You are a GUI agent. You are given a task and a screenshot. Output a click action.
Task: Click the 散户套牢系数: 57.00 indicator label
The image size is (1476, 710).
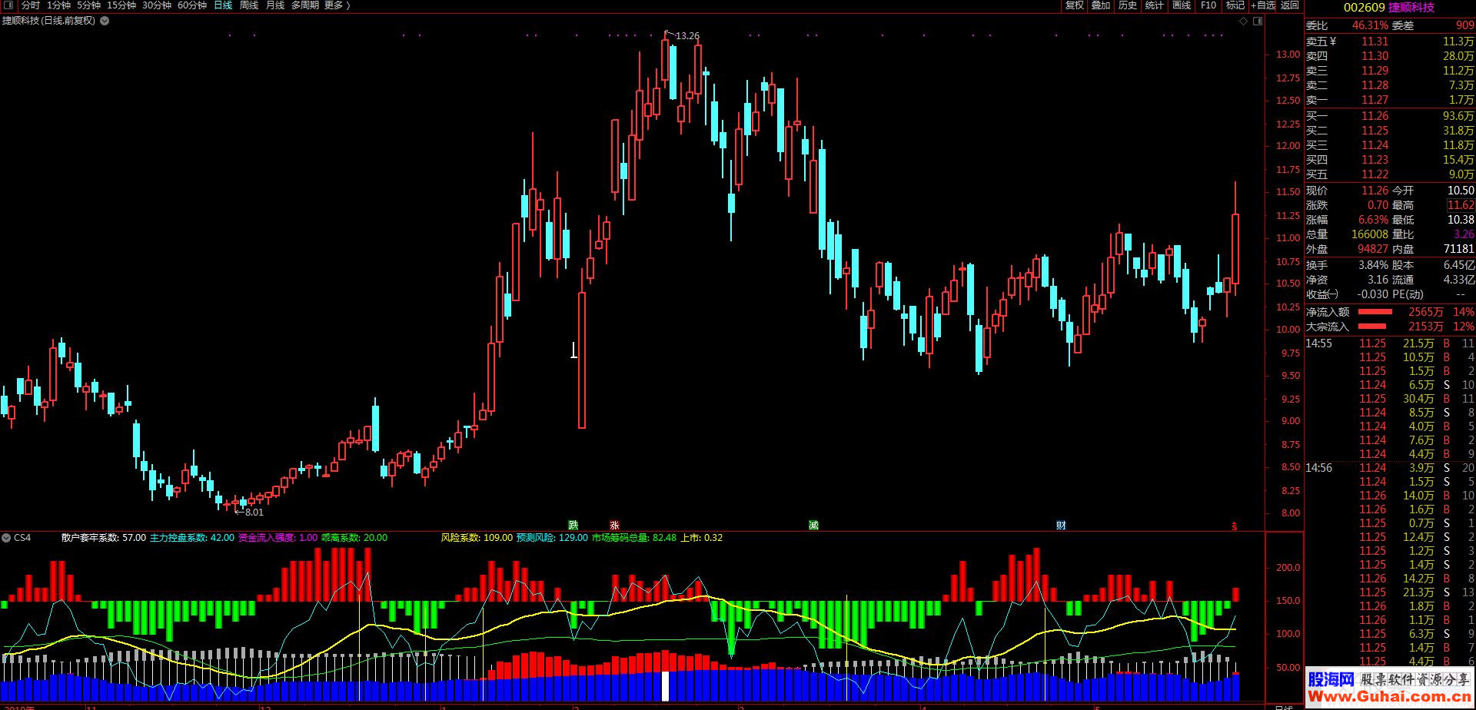pyautogui.click(x=104, y=538)
